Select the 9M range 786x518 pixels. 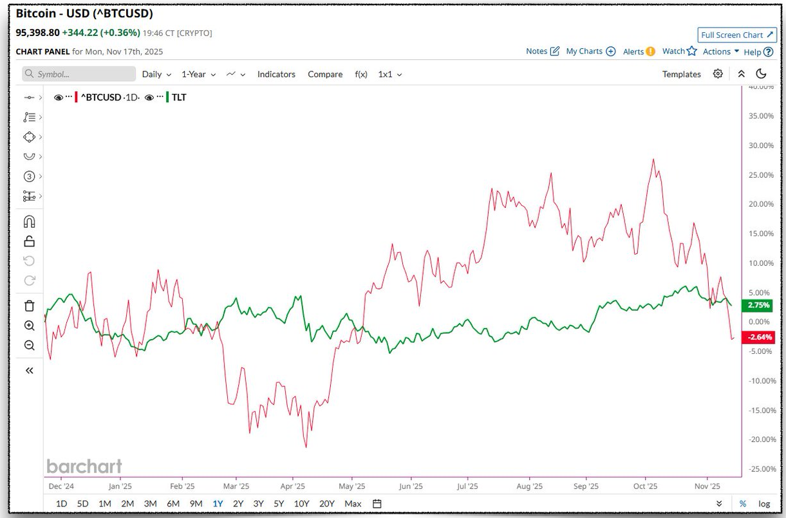tap(196, 503)
